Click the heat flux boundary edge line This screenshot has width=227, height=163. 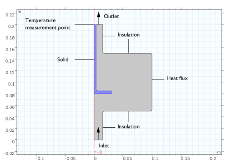(x=152, y=82)
